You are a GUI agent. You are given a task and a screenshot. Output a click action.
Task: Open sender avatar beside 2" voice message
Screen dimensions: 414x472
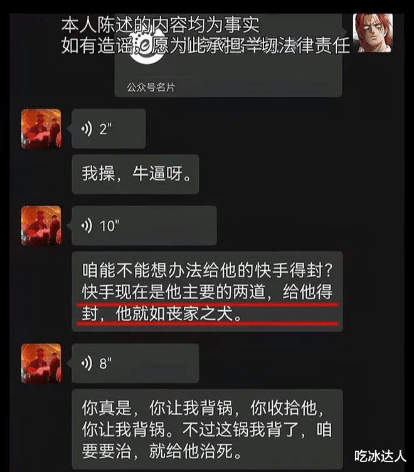[41, 129]
